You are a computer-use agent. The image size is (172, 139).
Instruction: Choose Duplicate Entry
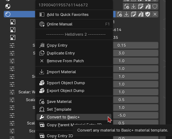[74, 53]
